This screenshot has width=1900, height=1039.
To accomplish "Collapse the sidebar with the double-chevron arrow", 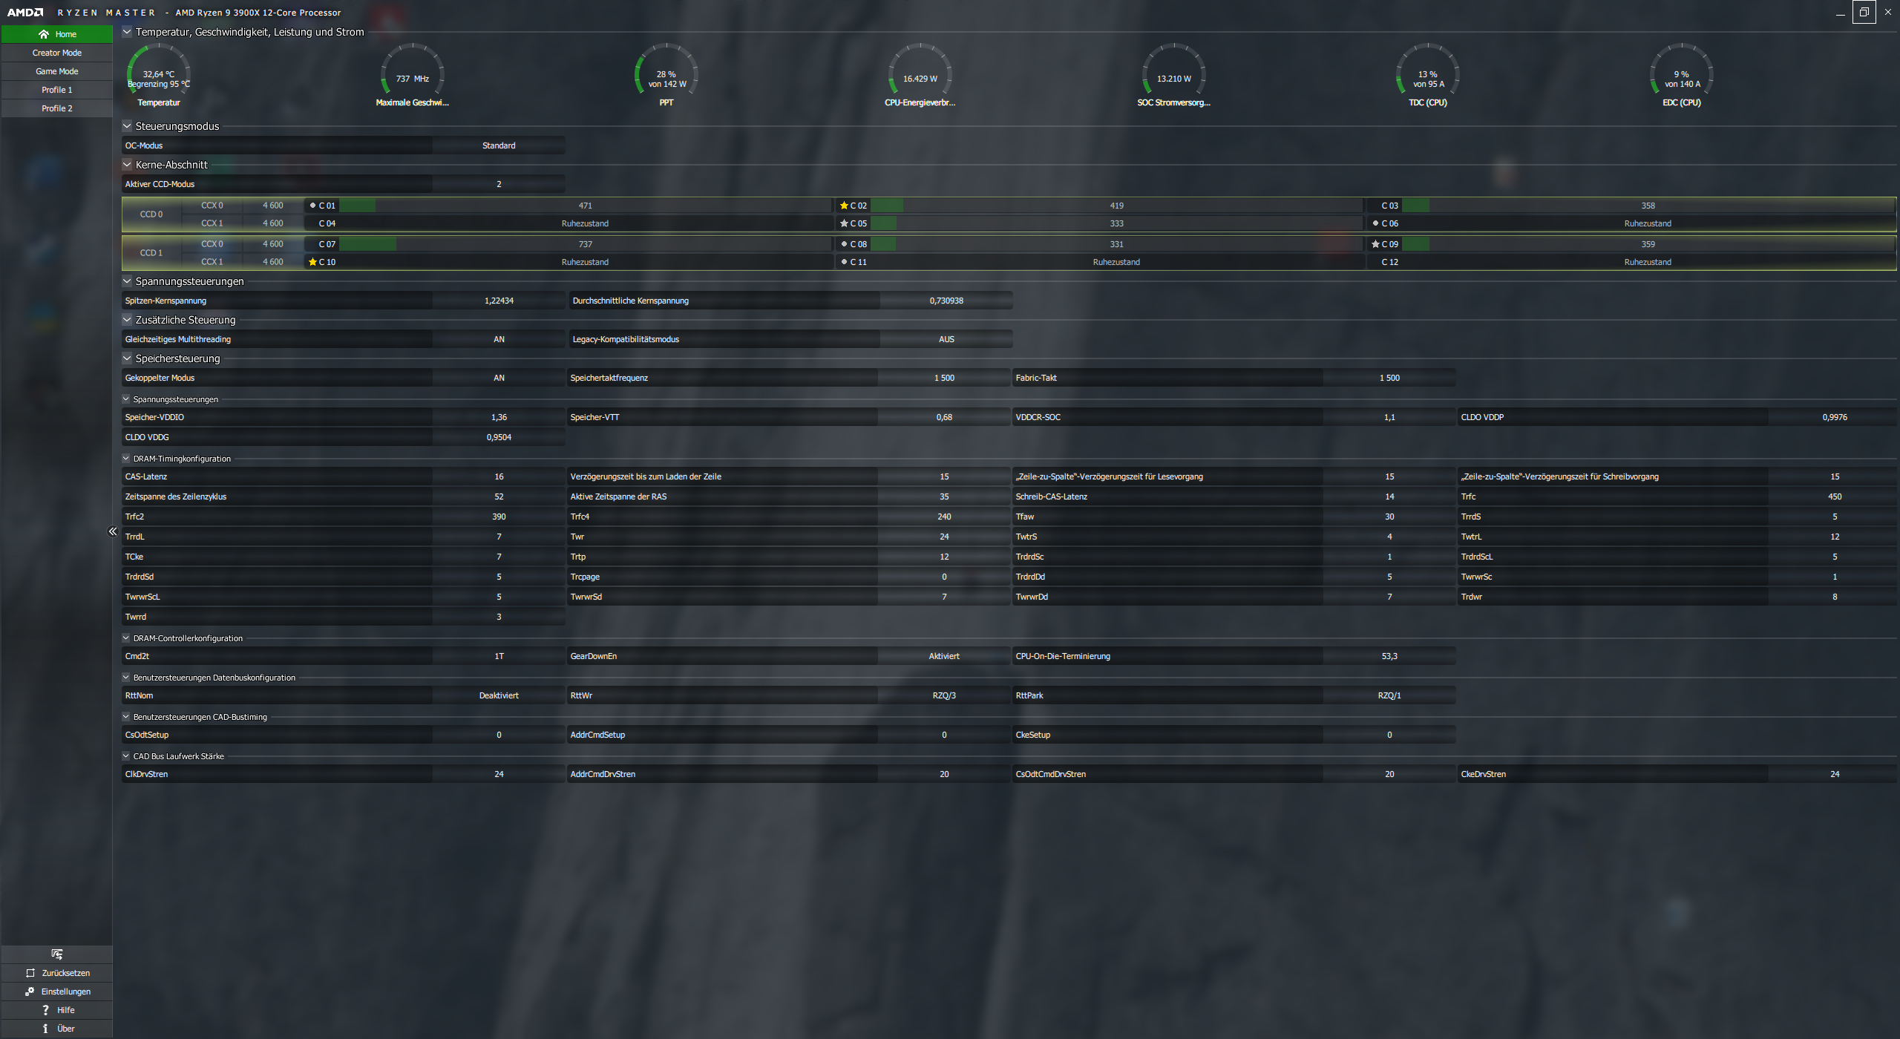I will [113, 531].
